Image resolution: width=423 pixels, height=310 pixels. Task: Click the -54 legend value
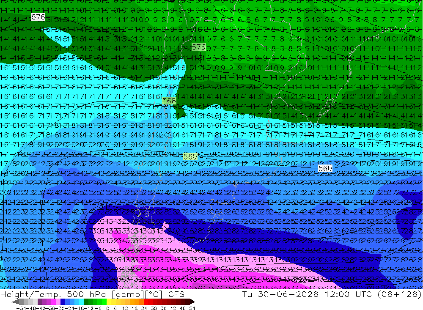[x=21, y=308]
